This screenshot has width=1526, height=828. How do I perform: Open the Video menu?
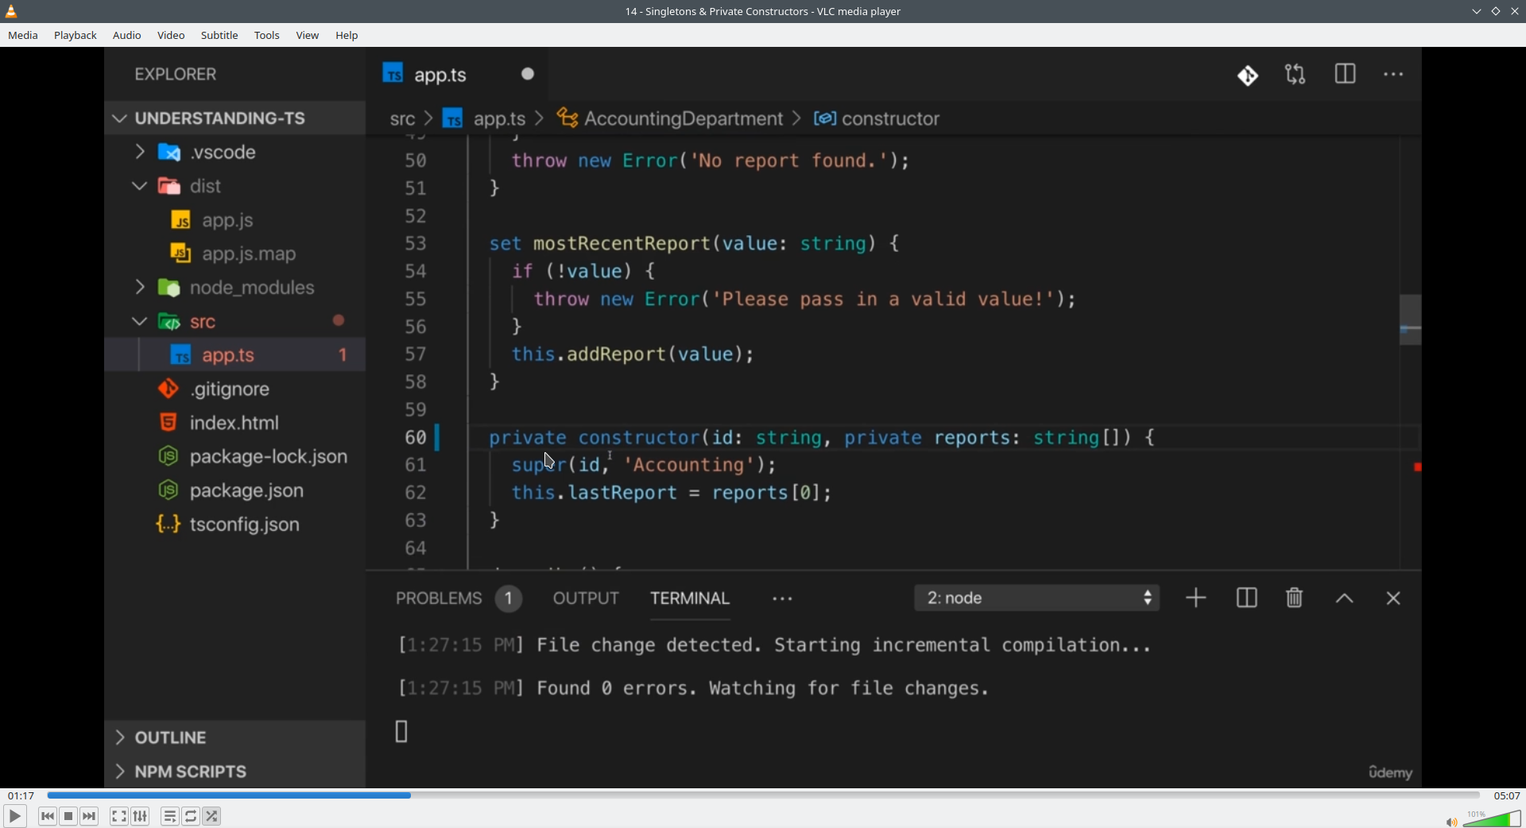171,36
